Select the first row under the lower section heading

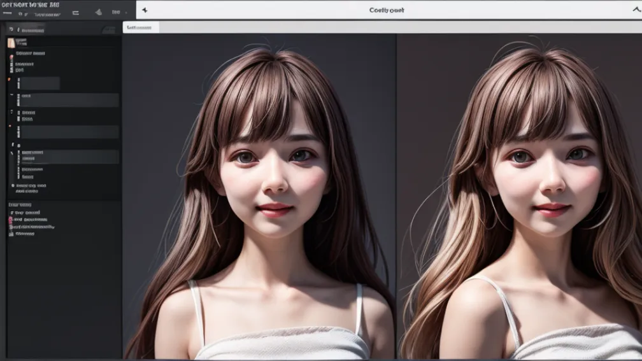tap(25, 213)
